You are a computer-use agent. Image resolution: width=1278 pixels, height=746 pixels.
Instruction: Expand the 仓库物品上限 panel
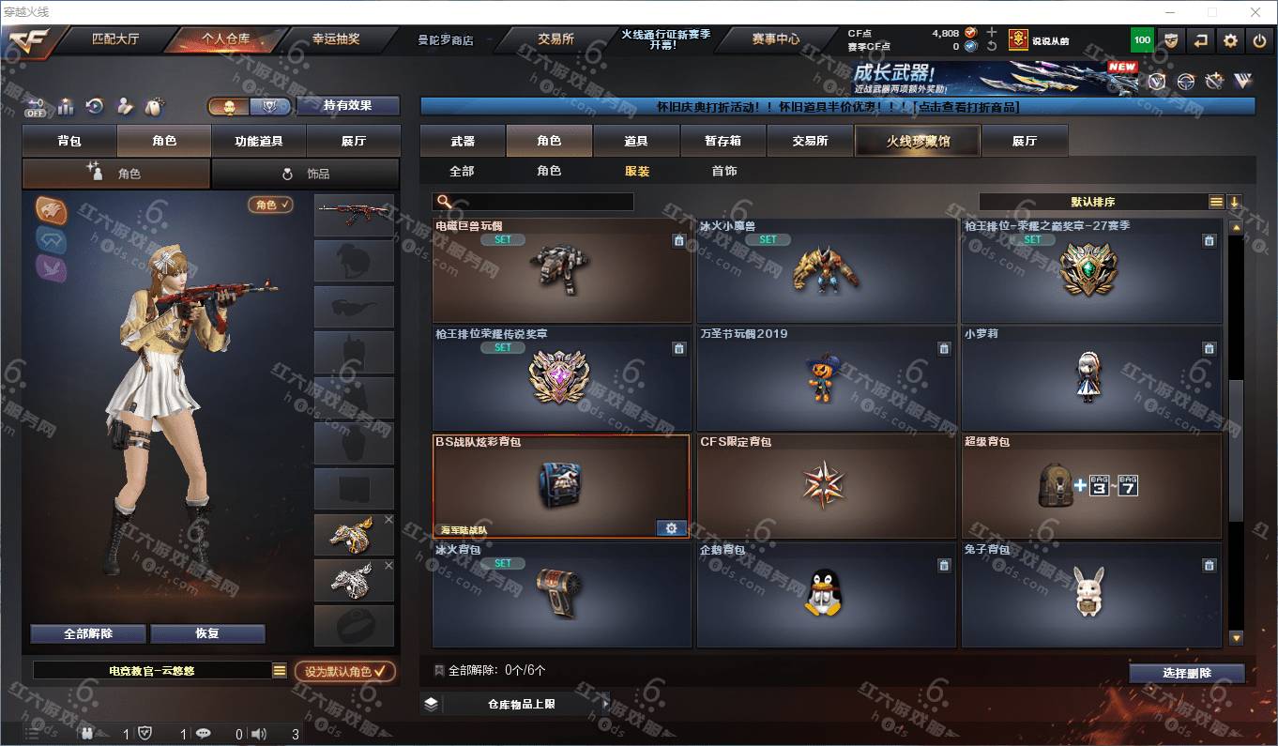tap(515, 703)
